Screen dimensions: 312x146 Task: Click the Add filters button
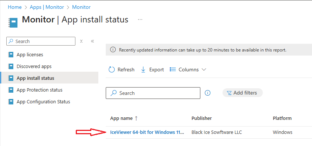[243, 93]
